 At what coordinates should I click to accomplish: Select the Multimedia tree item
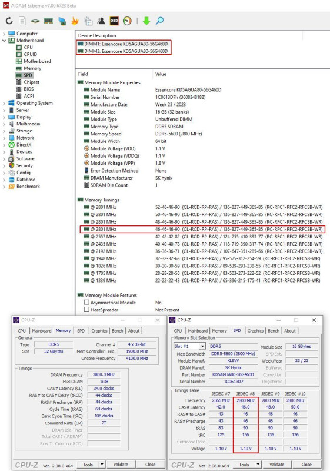(28, 124)
